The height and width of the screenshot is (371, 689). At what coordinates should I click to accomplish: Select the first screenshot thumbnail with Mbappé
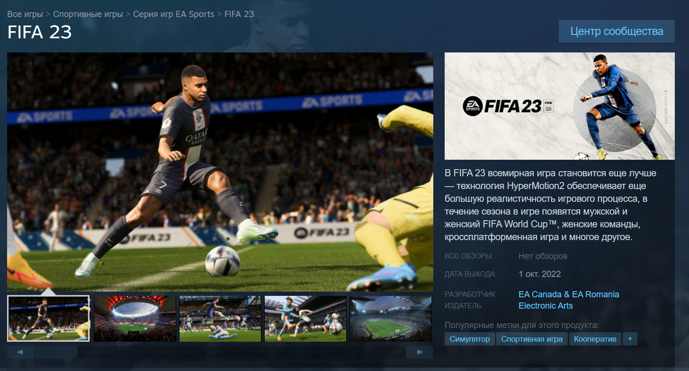[x=48, y=319]
